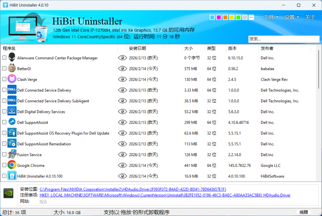Tick the BetterGI checkbox
The width and height of the screenshot is (322, 216).
point(4,68)
